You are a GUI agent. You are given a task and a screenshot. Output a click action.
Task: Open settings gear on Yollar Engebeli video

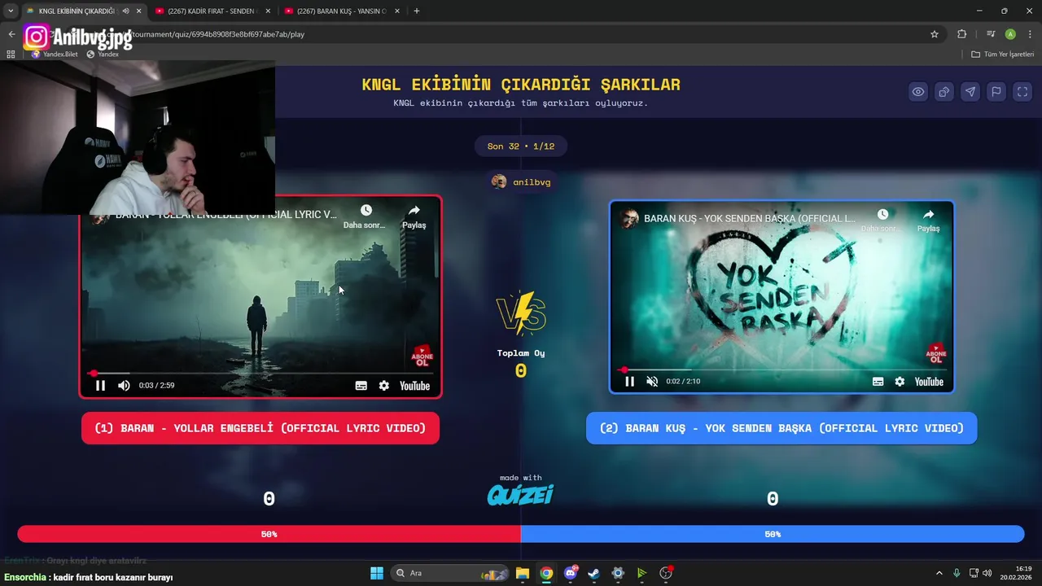point(384,386)
